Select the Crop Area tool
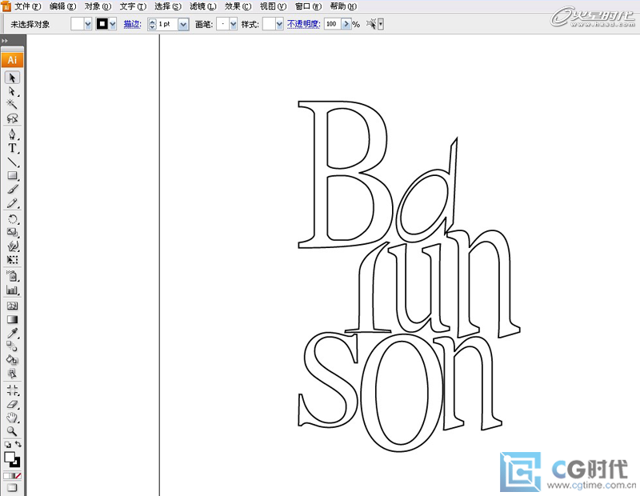 click(x=12, y=390)
